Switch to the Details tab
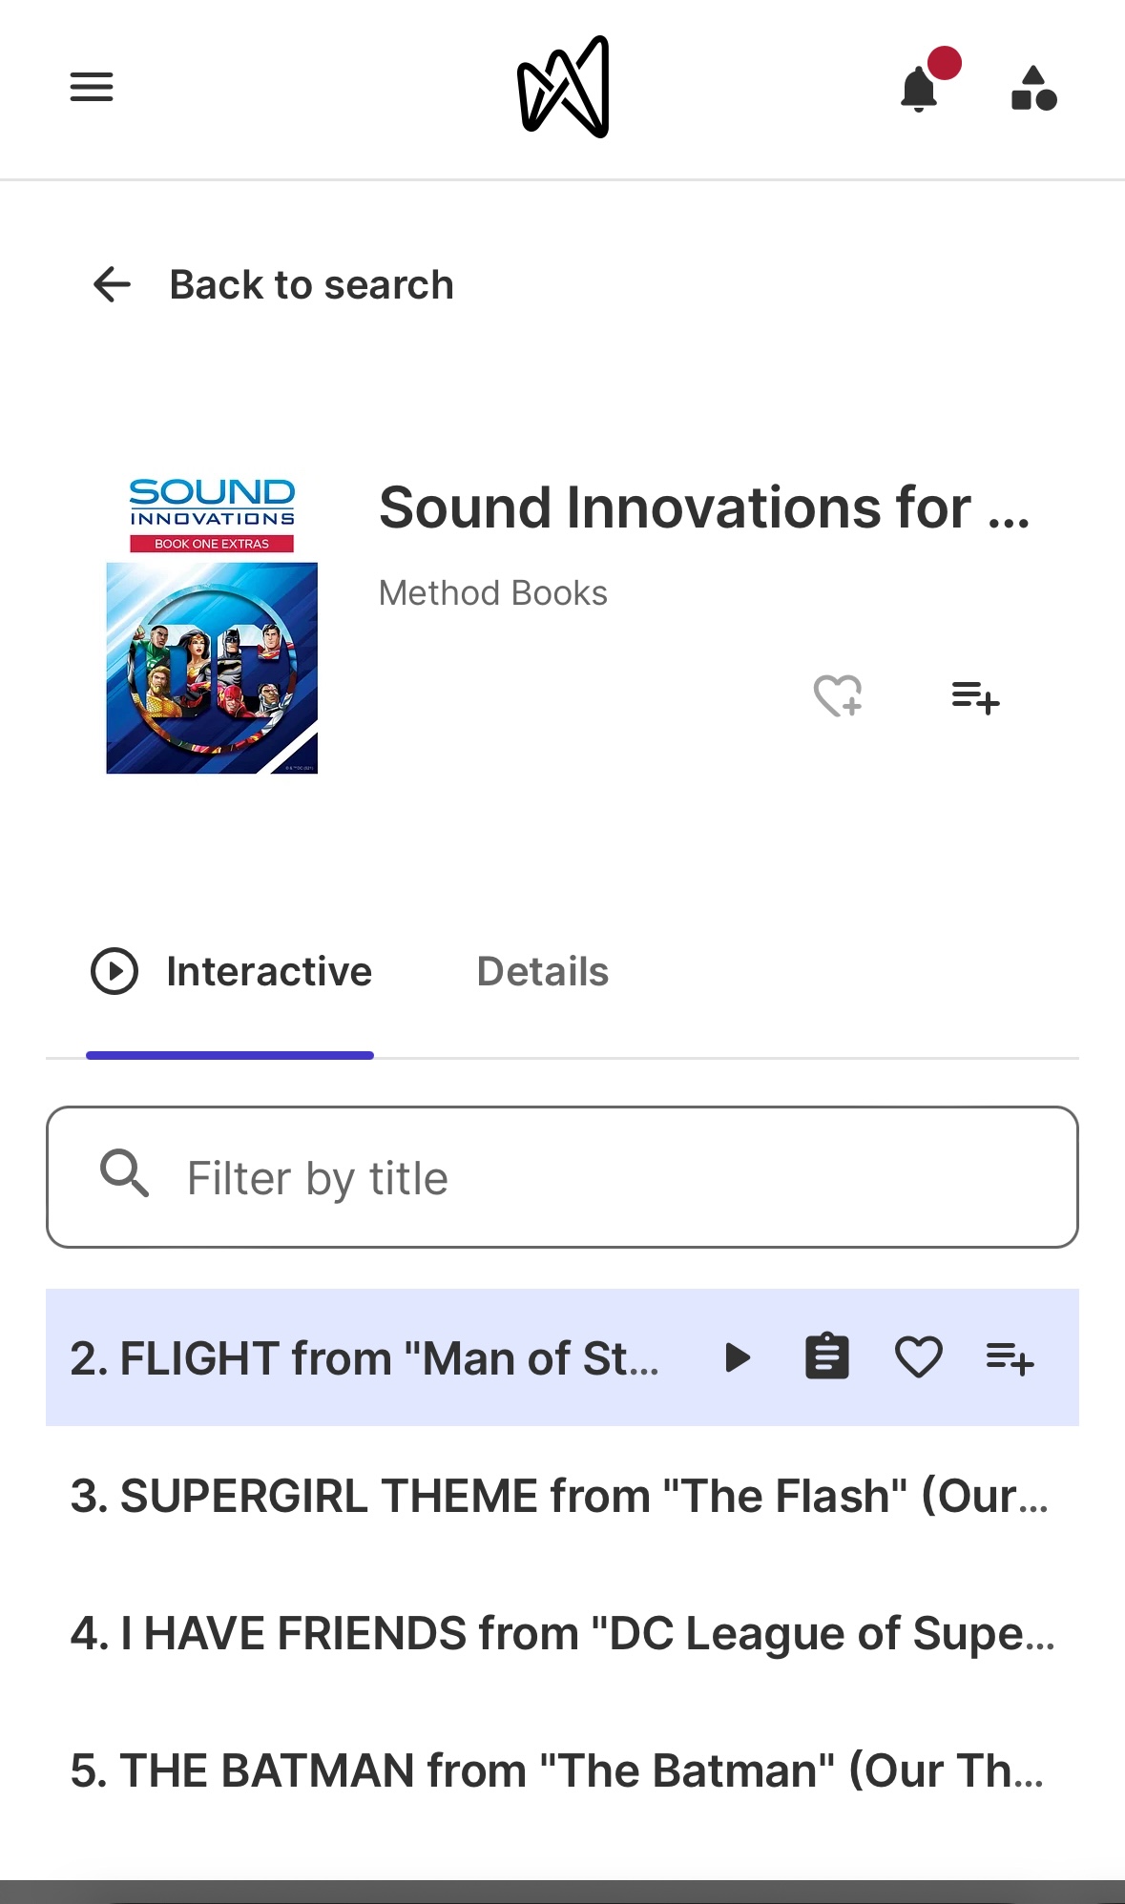Image resolution: width=1125 pixels, height=1904 pixels. [x=542, y=972]
